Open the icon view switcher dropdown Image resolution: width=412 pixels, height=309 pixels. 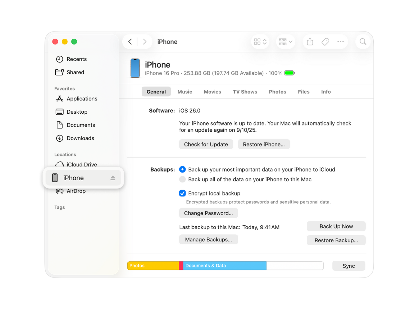tap(260, 42)
